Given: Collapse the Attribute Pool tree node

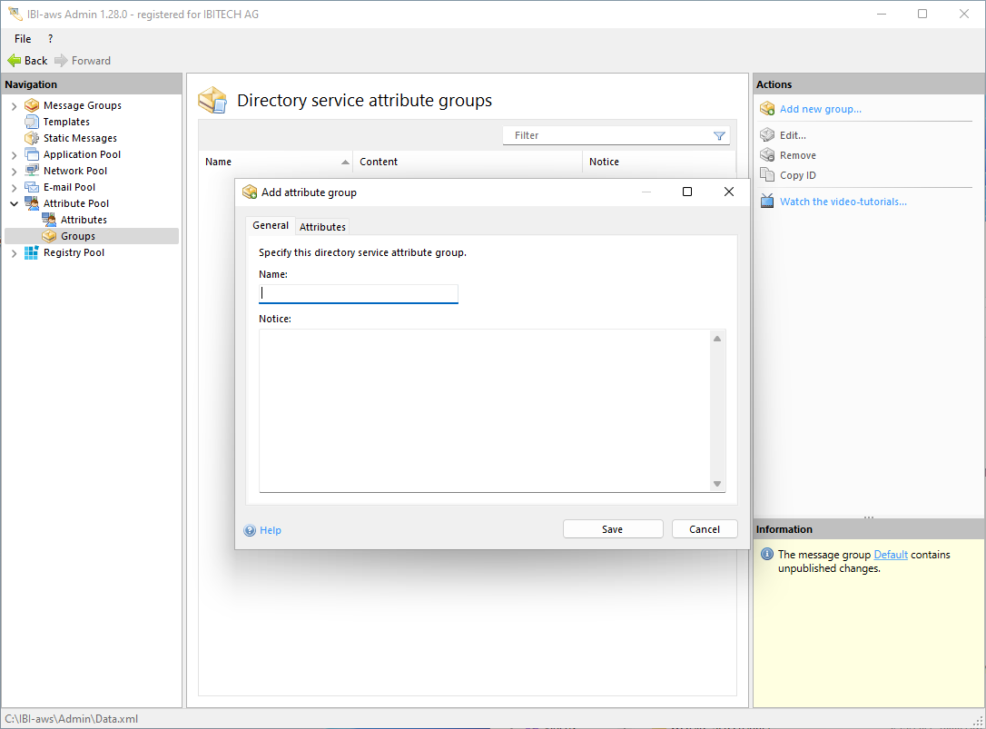Looking at the screenshot, I should 14,204.
